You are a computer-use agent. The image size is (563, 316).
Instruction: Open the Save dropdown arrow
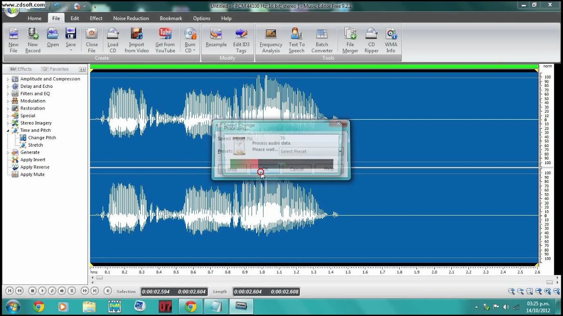[x=71, y=50]
